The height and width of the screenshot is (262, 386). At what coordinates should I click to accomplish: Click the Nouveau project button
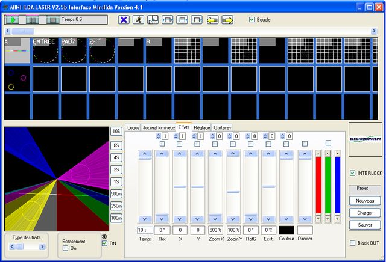coord(365,201)
